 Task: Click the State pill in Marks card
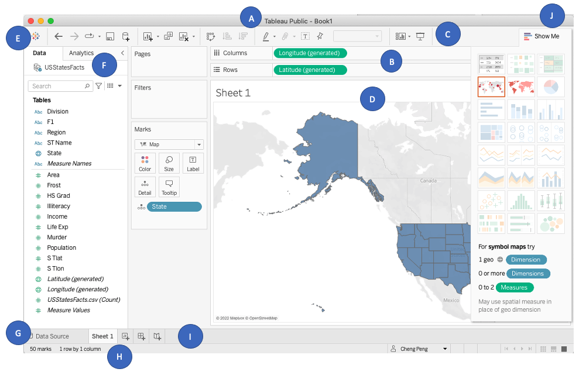coord(174,206)
